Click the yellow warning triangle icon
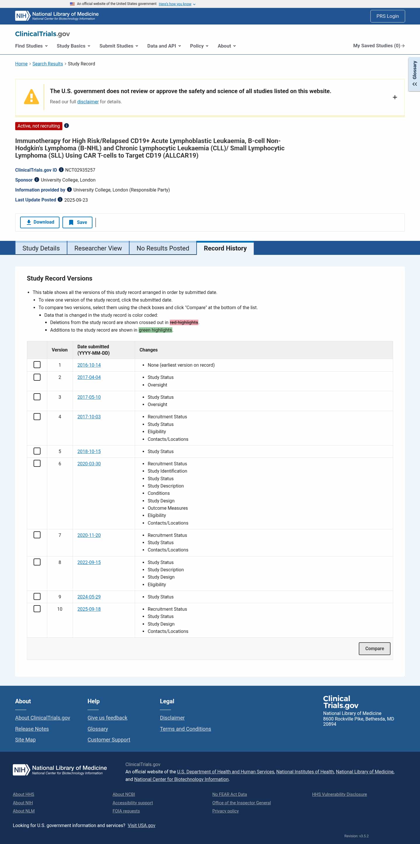Image resolution: width=420 pixels, height=844 pixels. pos(32,97)
